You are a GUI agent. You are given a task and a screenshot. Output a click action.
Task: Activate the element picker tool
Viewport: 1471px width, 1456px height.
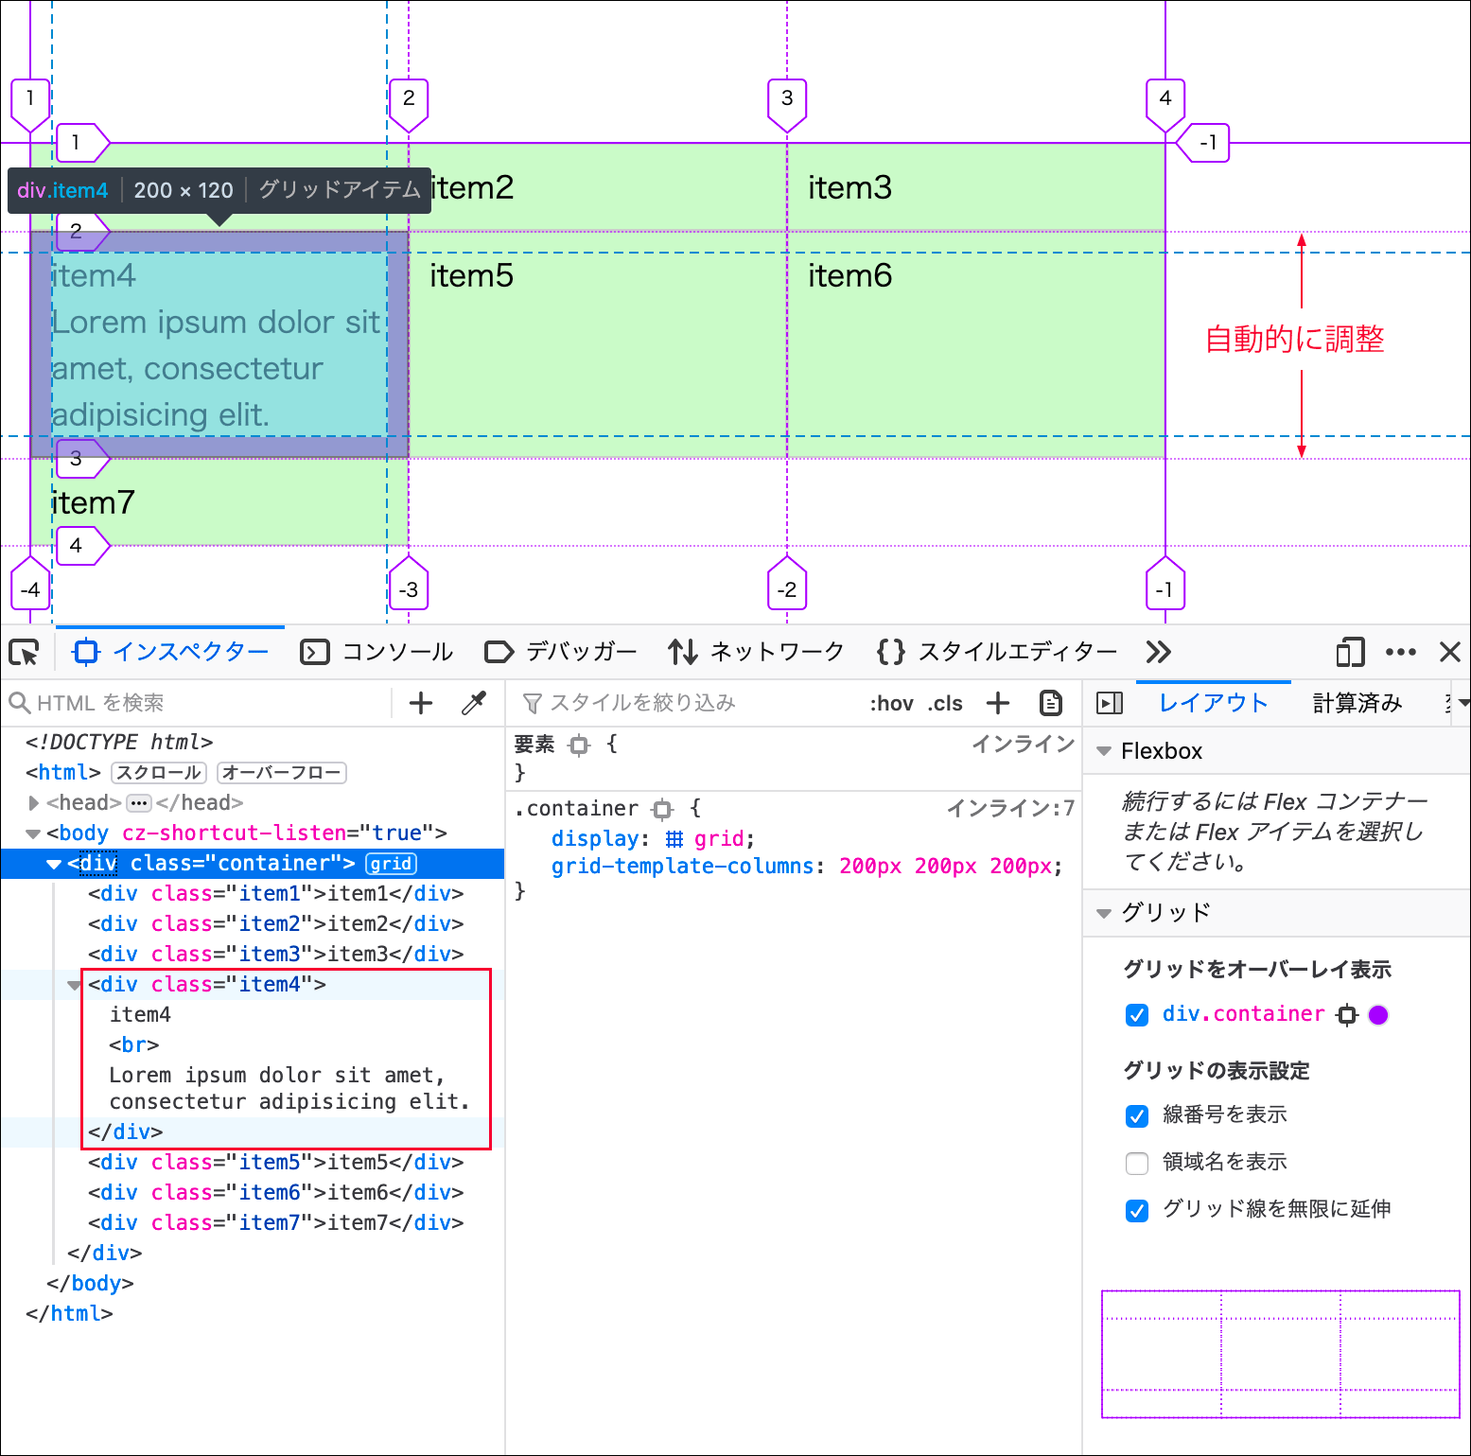24,653
